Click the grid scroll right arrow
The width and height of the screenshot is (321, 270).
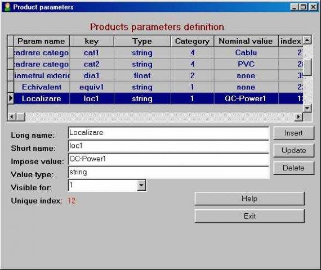(x=298, y=117)
